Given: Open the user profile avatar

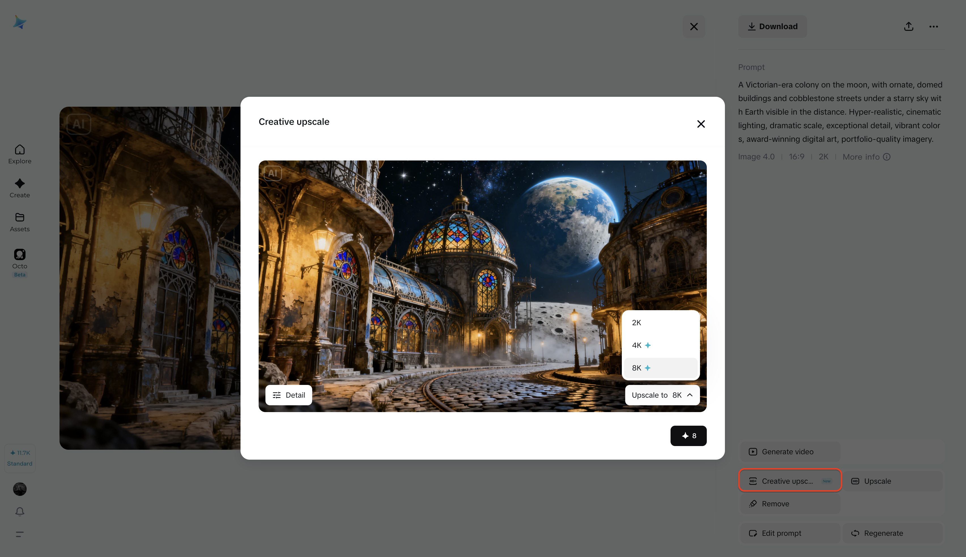Looking at the screenshot, I should pyautogui.click(x=20, y=489).
